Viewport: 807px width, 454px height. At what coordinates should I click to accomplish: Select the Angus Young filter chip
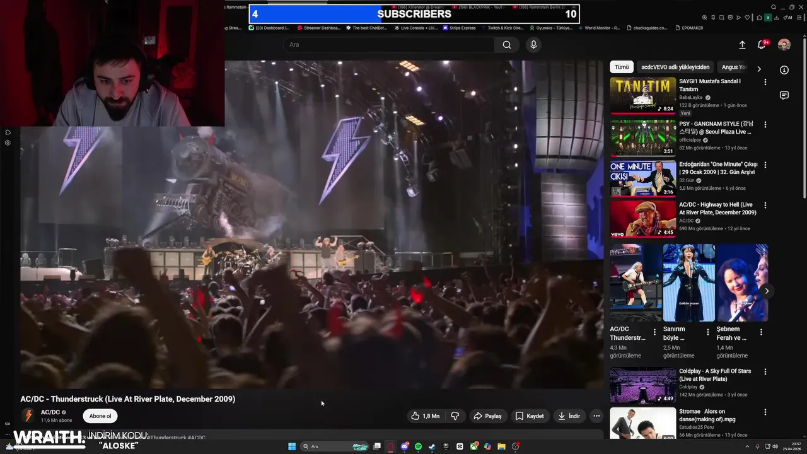pyautogui.click(x=734, y=67)
